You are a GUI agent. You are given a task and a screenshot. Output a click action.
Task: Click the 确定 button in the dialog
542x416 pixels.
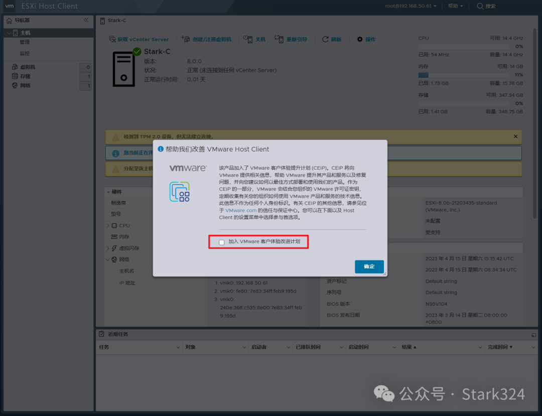369,266
